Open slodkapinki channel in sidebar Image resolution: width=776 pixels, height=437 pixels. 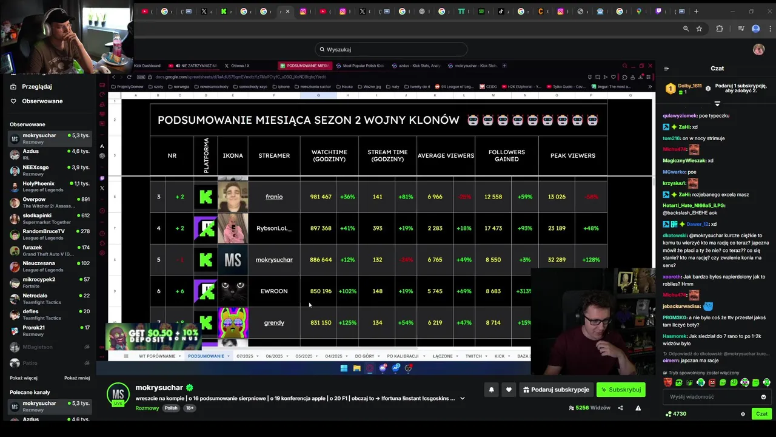tap(51, 218)
